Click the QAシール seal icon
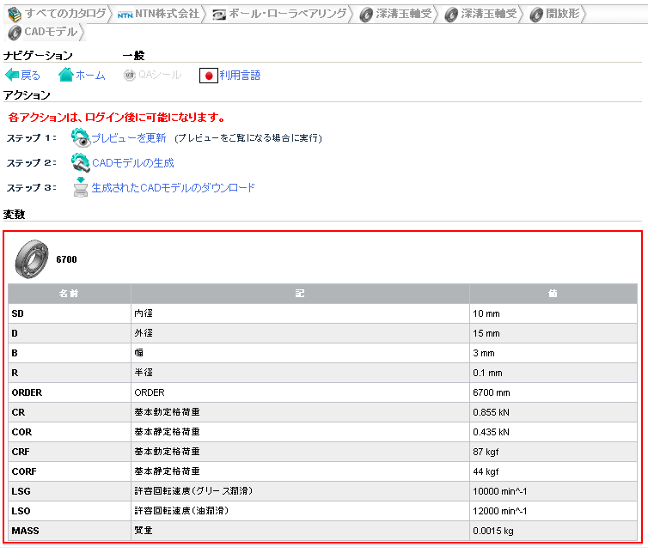The height and width of the screenshot is (553, 648). pyautogui.click(x=130, y=76)
